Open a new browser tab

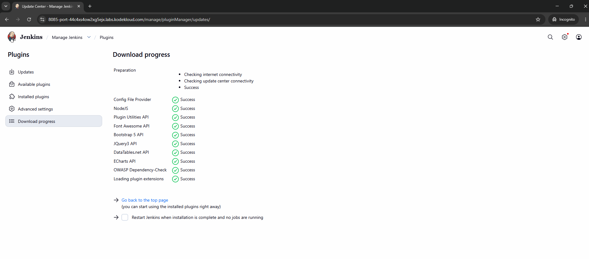coord(90,6)
